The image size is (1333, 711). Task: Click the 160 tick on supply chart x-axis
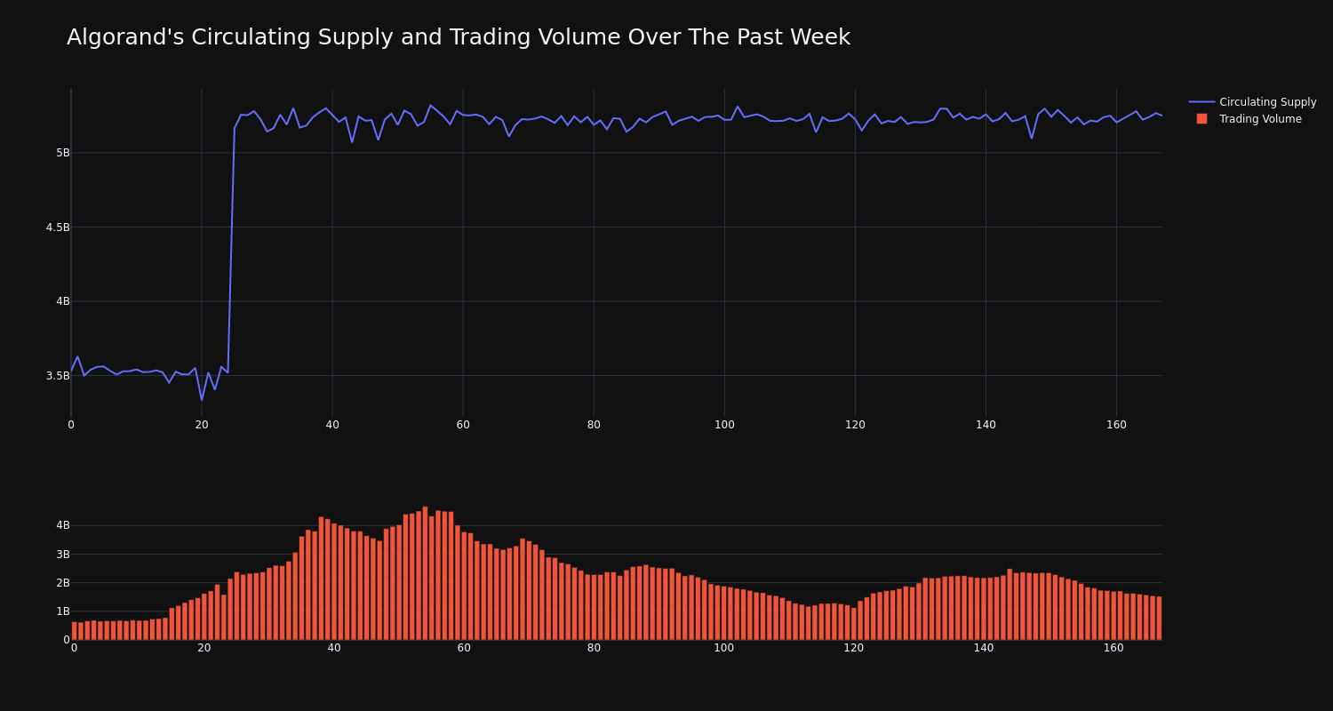click(x=1116, y=425)
